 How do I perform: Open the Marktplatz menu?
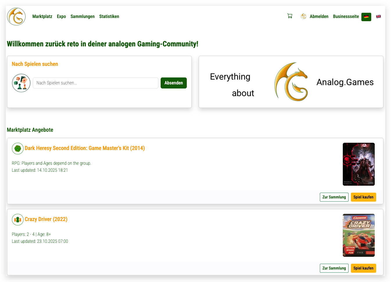pos(42,17)
